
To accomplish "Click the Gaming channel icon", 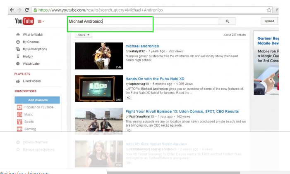I will click(19, 129).
